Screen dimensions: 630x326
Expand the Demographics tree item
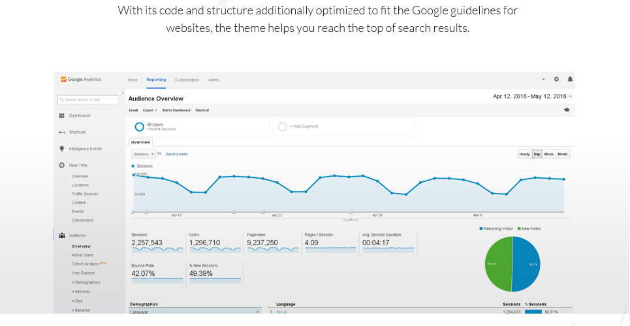pos(86,282)
